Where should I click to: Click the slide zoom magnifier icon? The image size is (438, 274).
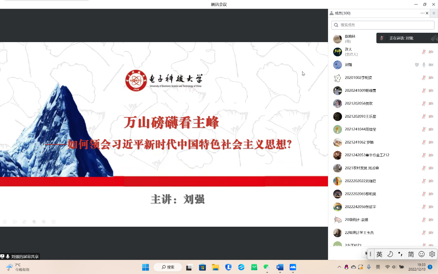43,222
